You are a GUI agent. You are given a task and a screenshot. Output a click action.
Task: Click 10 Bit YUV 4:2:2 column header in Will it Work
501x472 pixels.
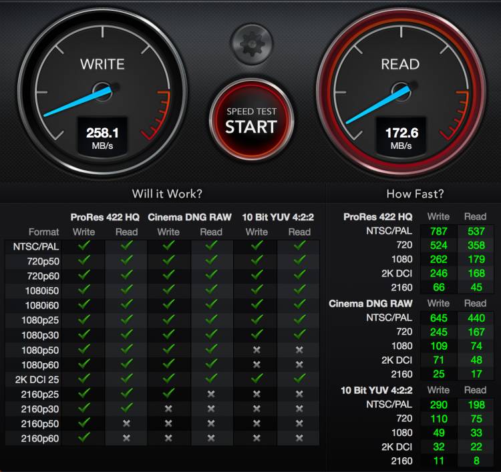(x=278, y=217)
